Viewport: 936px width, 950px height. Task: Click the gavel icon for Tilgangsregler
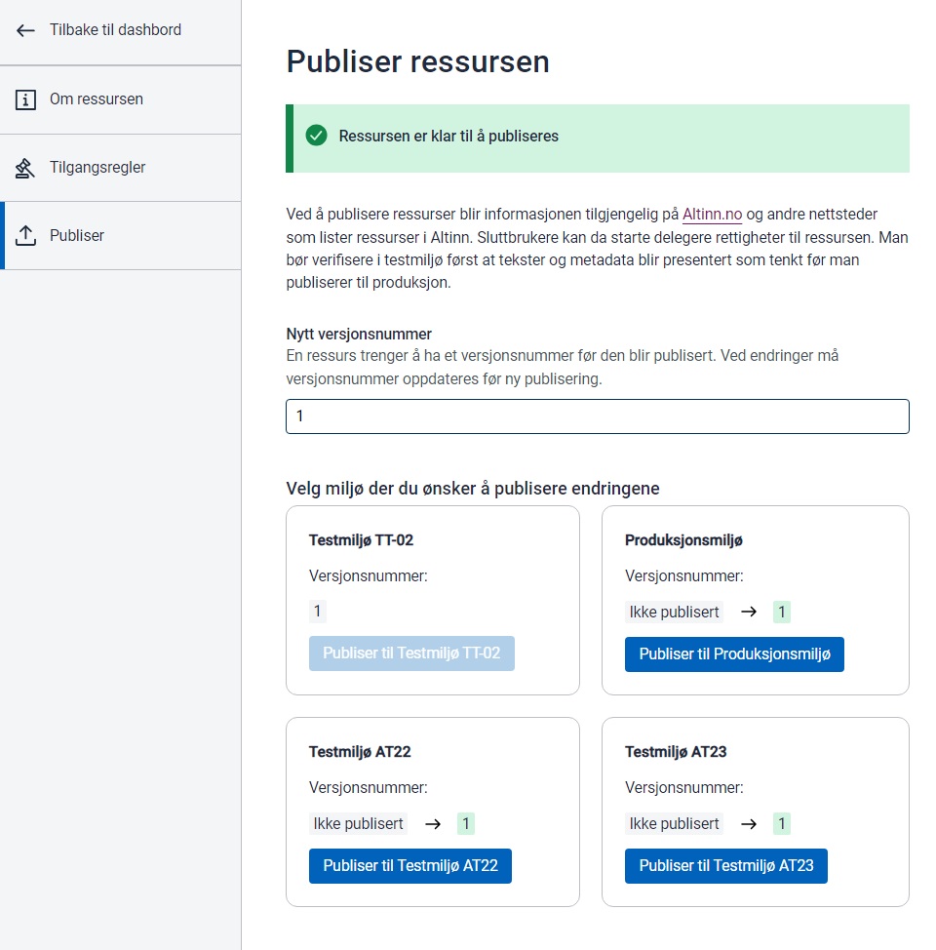click(x=26, y=168)
